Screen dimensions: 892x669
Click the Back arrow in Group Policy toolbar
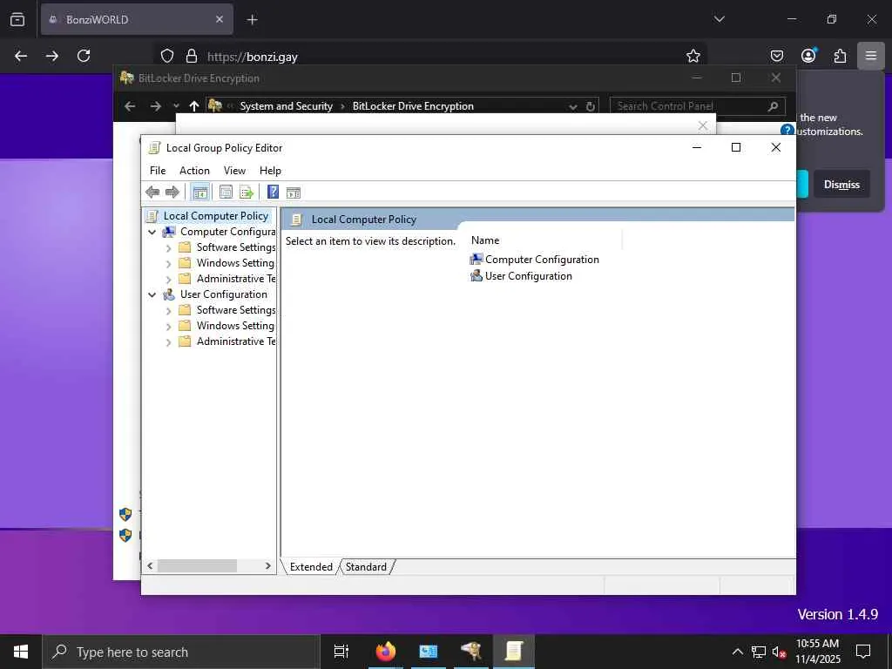coord(152,193)
